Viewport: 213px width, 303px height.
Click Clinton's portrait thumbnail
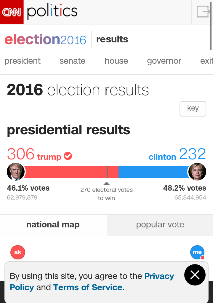(197, 172)
